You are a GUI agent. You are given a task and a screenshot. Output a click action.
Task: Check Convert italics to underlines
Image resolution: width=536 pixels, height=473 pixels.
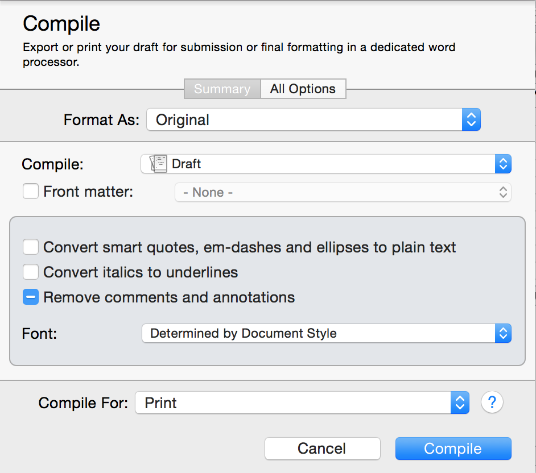pyautogui.click(x=31, y=272)
